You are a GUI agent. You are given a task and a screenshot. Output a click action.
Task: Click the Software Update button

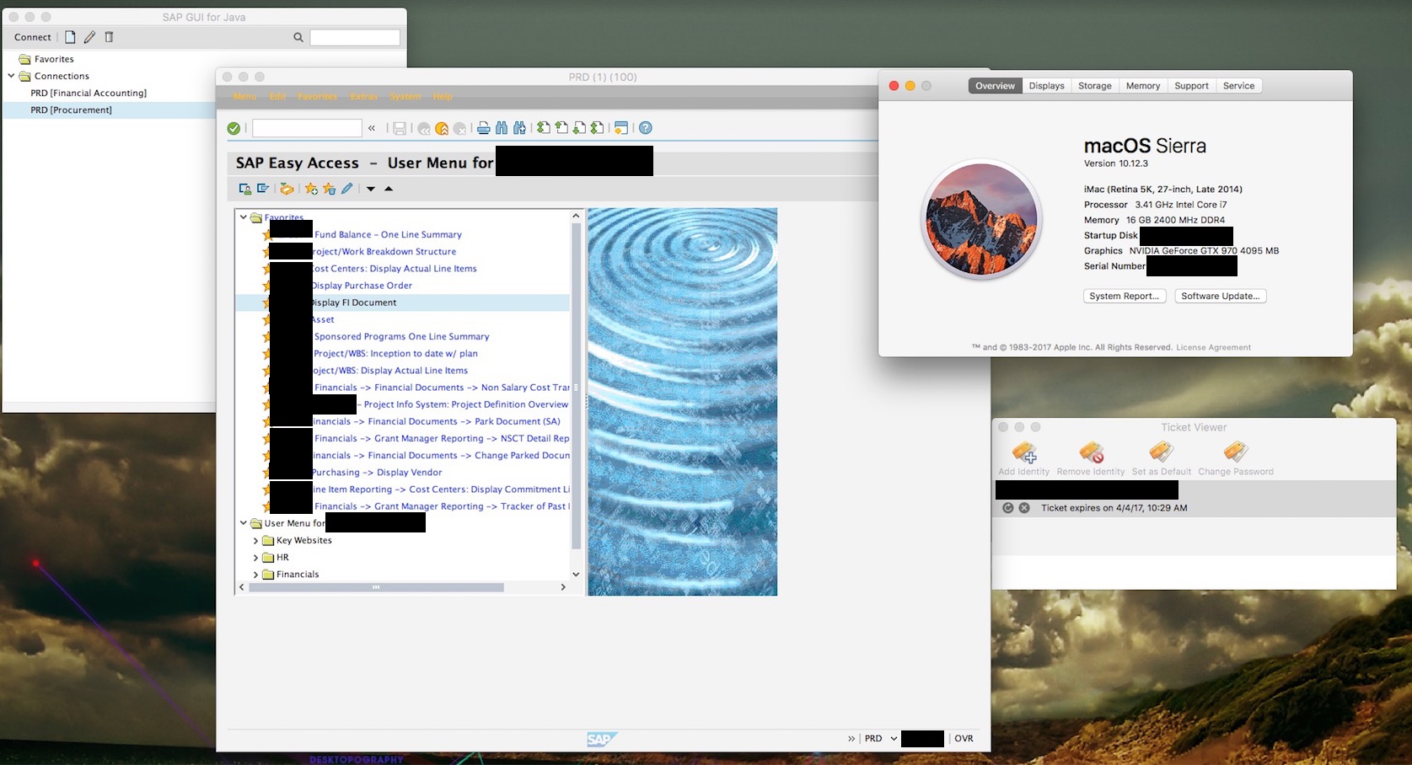pos(1221,297)
